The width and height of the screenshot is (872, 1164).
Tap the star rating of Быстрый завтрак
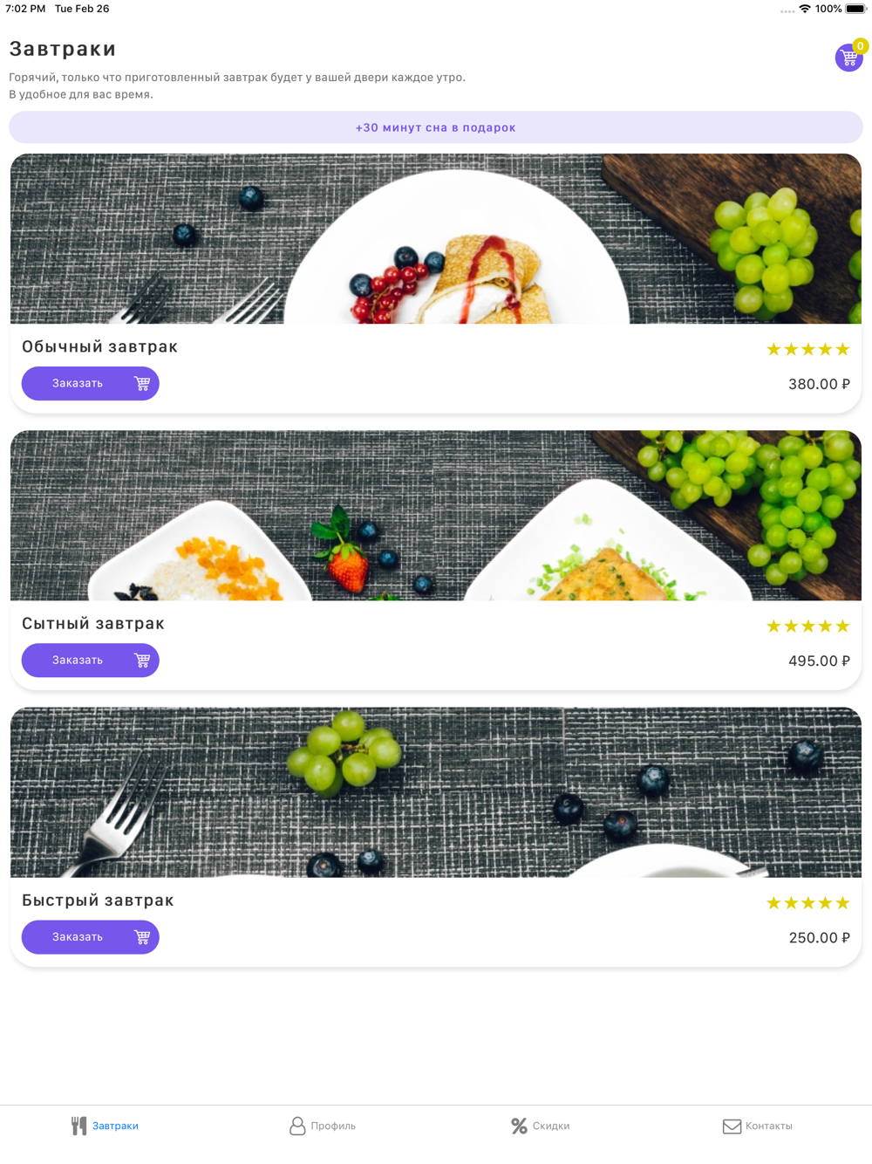807,903
